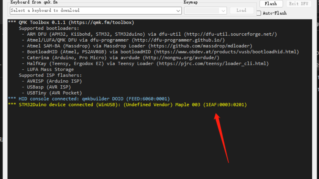Image resolution: width=319 pixels, height=179 pixels.
Task: Click the 'Supported bootloaders:' line
Action: coord(49,28)
